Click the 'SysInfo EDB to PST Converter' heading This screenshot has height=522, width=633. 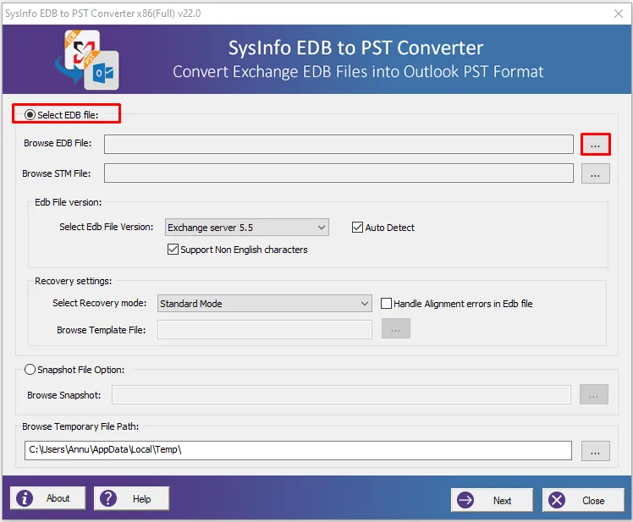(355, 47)
